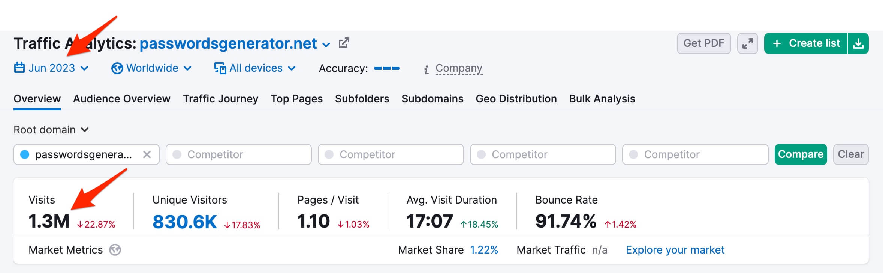Click the 1.3M Visits value

pos(49,221)
